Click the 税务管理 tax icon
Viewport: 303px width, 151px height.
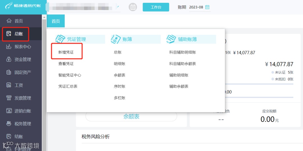9,124
